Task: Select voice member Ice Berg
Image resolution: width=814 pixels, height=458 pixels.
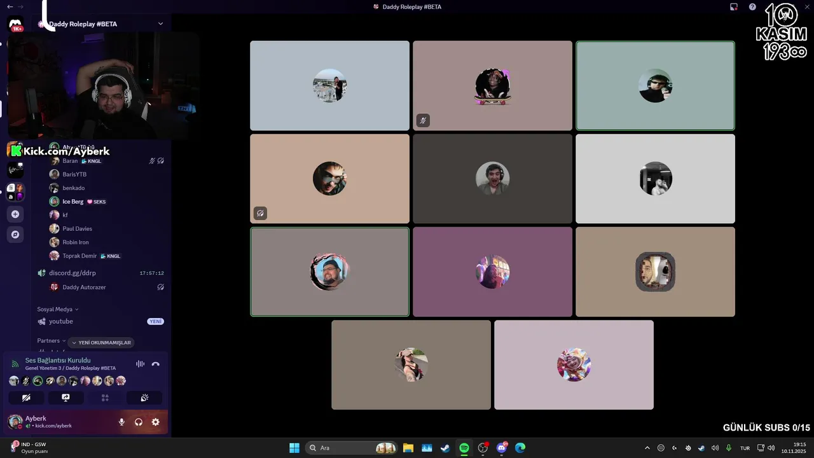Action: pyautogui.click(x=107, y=202)
